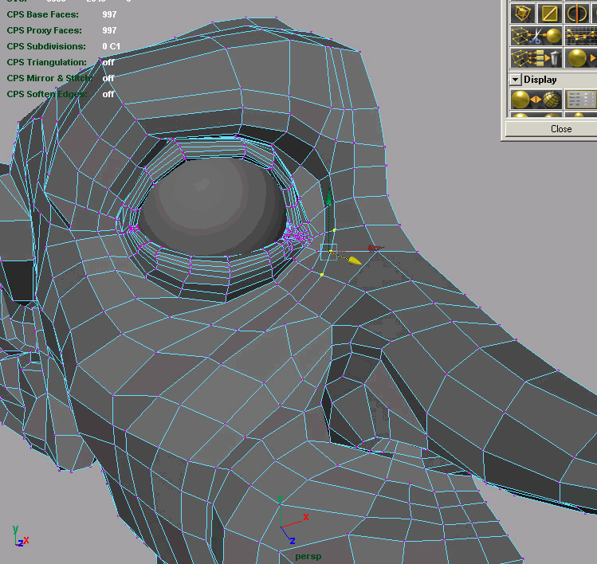Viewport: 597px width, 564px height.
Task: Select the circle split by orange line icon
Action: [575, 14]
